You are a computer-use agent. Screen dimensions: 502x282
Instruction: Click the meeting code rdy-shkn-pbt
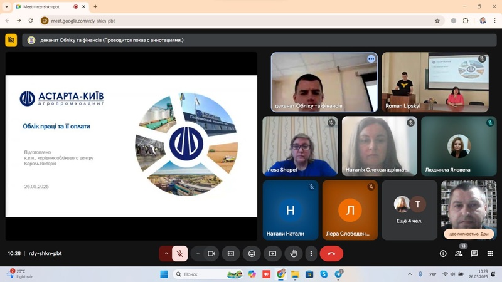45,253
